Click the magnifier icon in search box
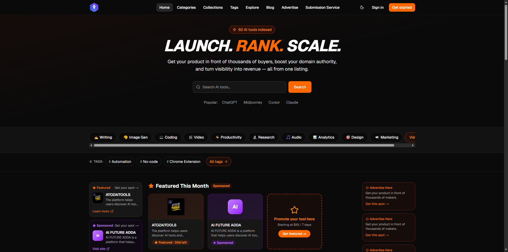 (x=198, y=87)
